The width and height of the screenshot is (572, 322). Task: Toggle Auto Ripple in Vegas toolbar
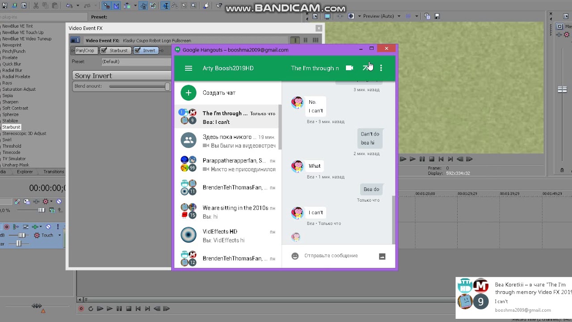(x=126, y=6)
